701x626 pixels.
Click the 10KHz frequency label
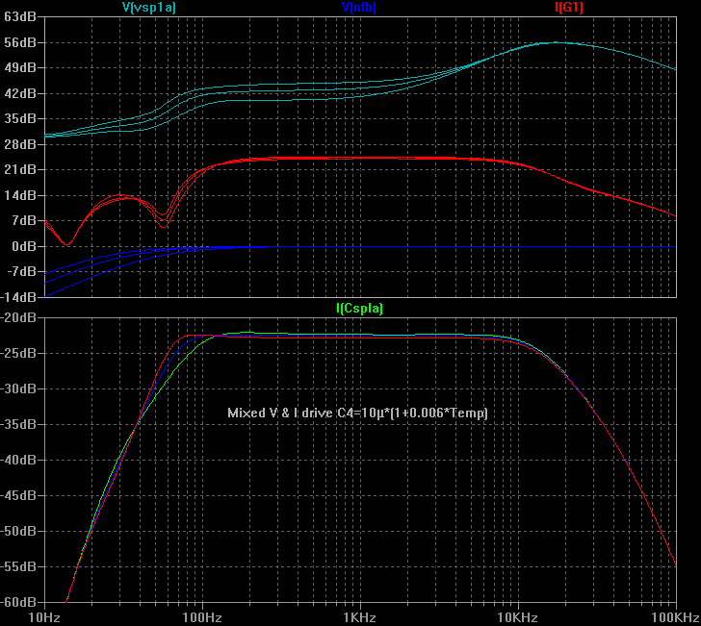pyautogui.click(x=517, y=618)
